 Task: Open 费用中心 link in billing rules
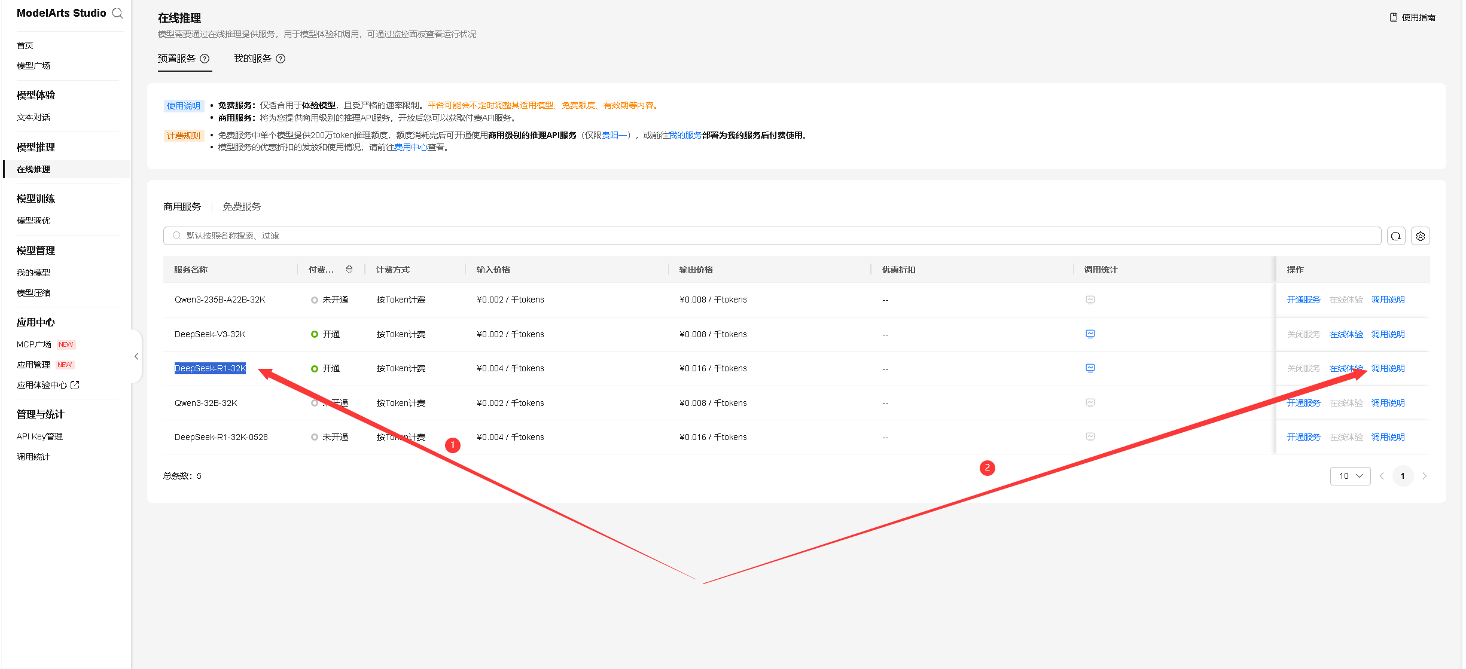pos(410,147)
